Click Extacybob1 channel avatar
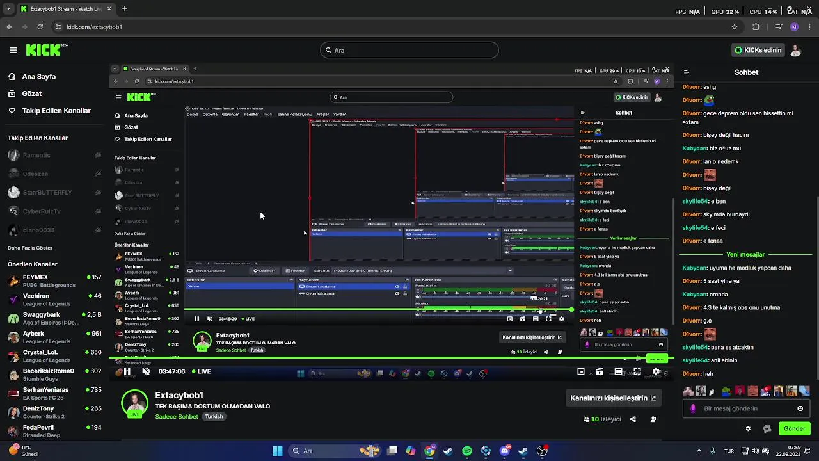Image resolution: width=819 pixels, height=461 pixels. point(134,403)
